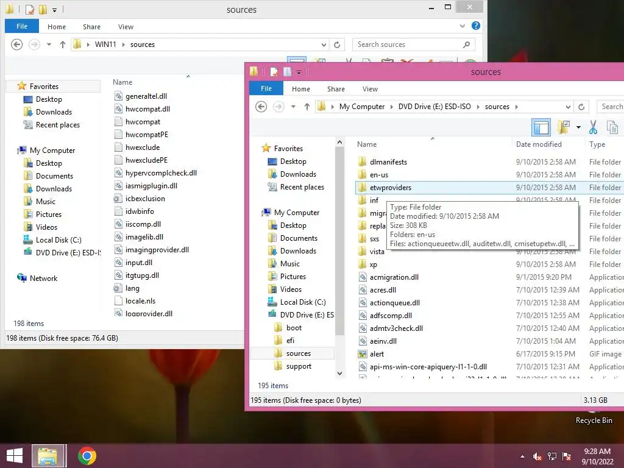Click the muted volume tray icon
Screen dimensions: 624x468
pos(537,456)
